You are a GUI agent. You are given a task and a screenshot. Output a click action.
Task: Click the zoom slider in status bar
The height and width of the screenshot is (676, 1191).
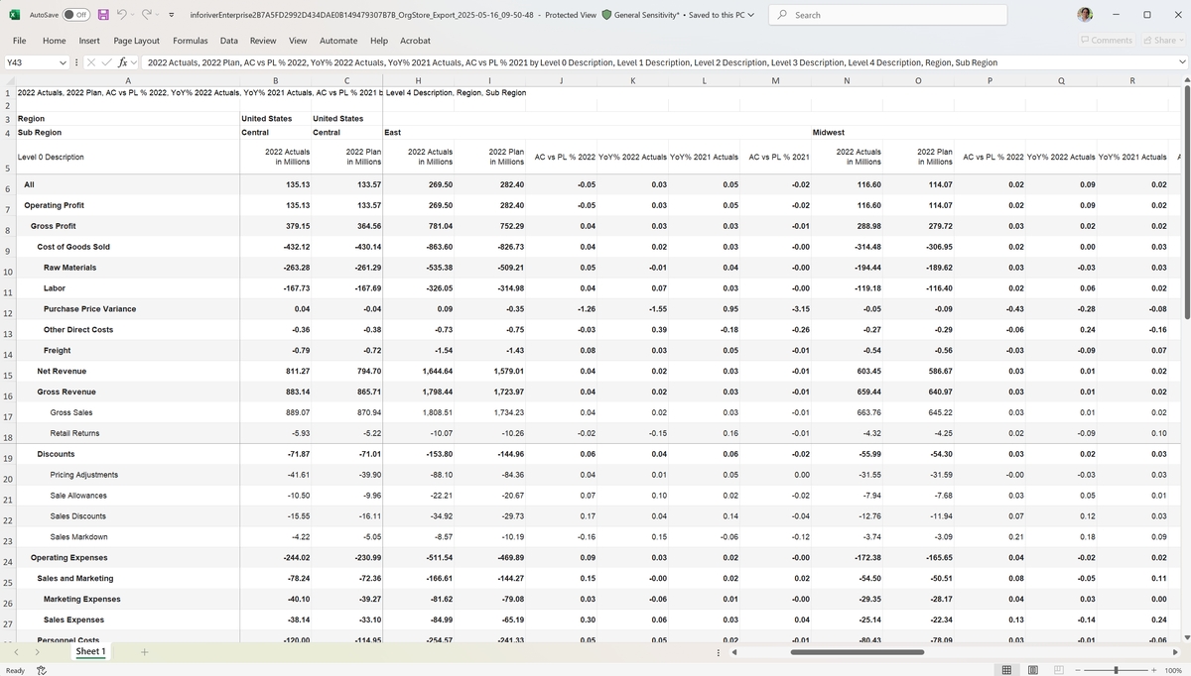[x=1116, y=670]
